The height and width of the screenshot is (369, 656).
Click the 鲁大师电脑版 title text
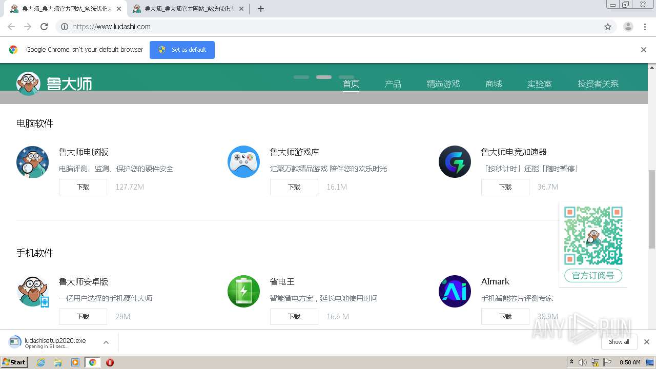(x=84, y=152)
